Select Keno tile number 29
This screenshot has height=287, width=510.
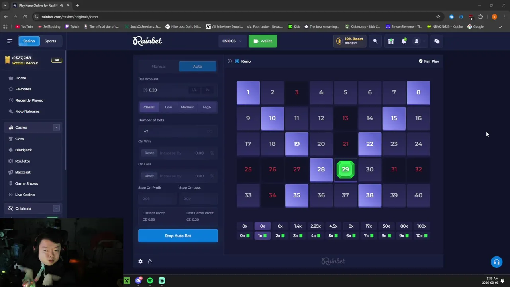(x=345, y=169)
